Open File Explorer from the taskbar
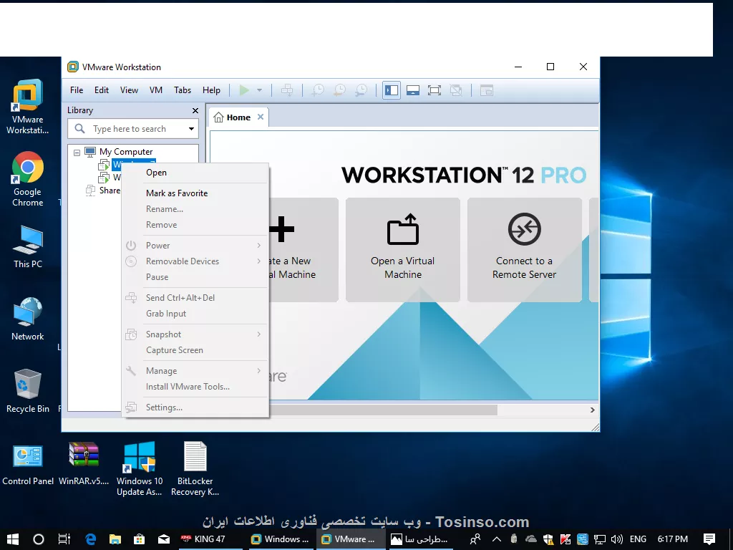 115,539
